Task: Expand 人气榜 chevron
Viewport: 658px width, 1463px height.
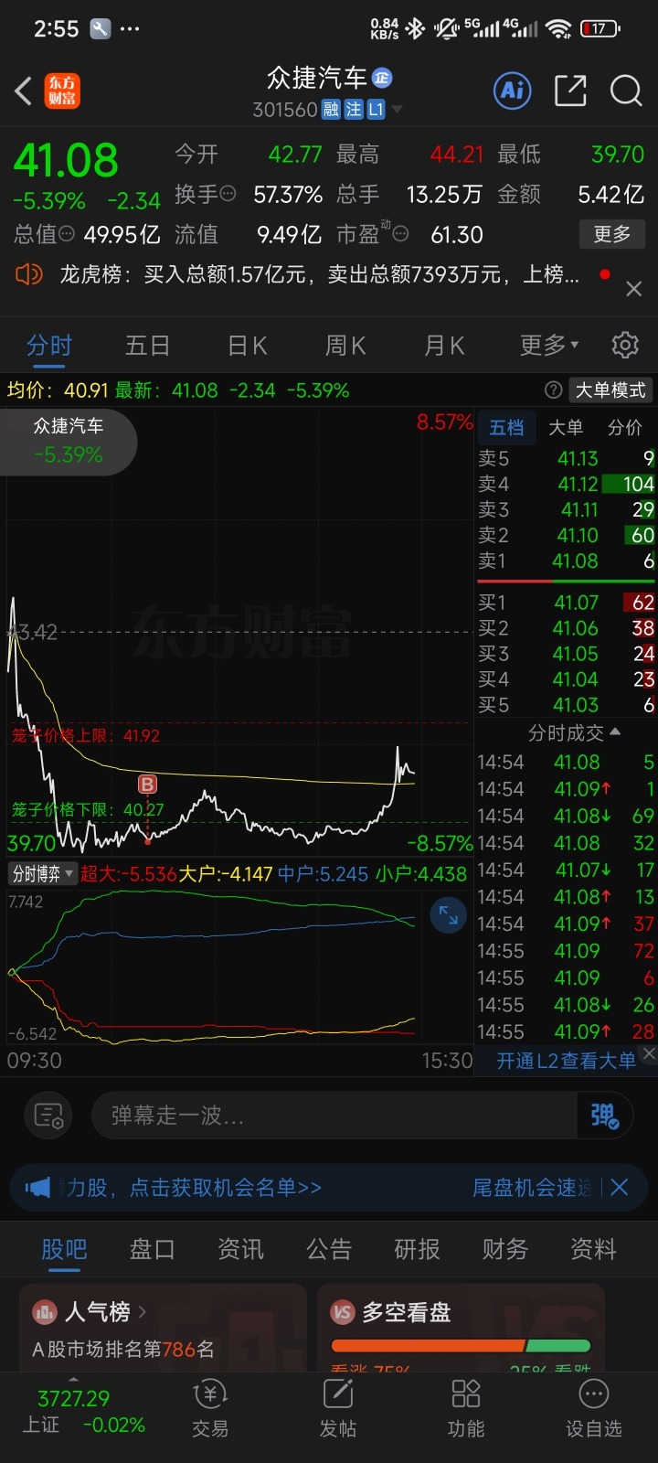Action: 143,1312
